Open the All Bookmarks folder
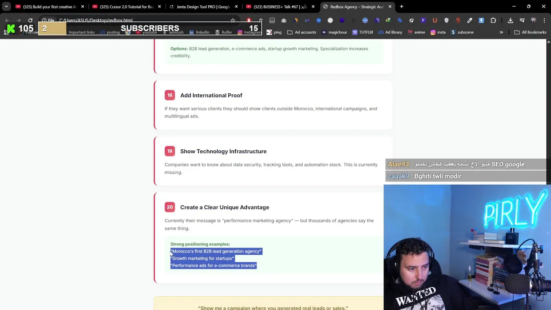This screenshot has width=551, height=310. (530, 32)
